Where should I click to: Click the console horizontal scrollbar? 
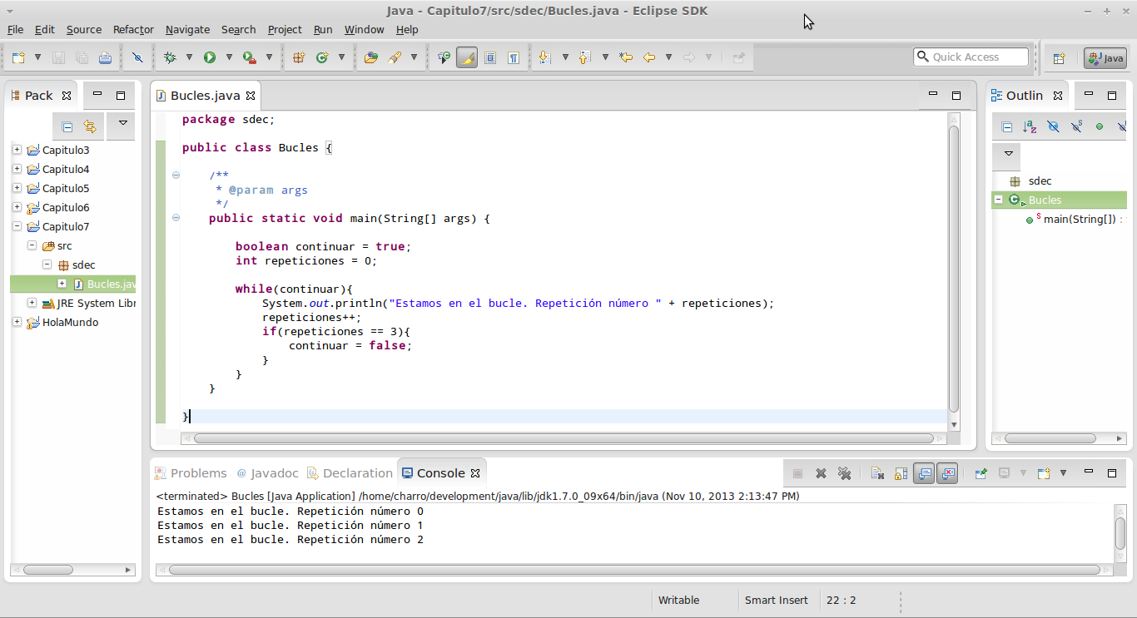click(633, 570)
